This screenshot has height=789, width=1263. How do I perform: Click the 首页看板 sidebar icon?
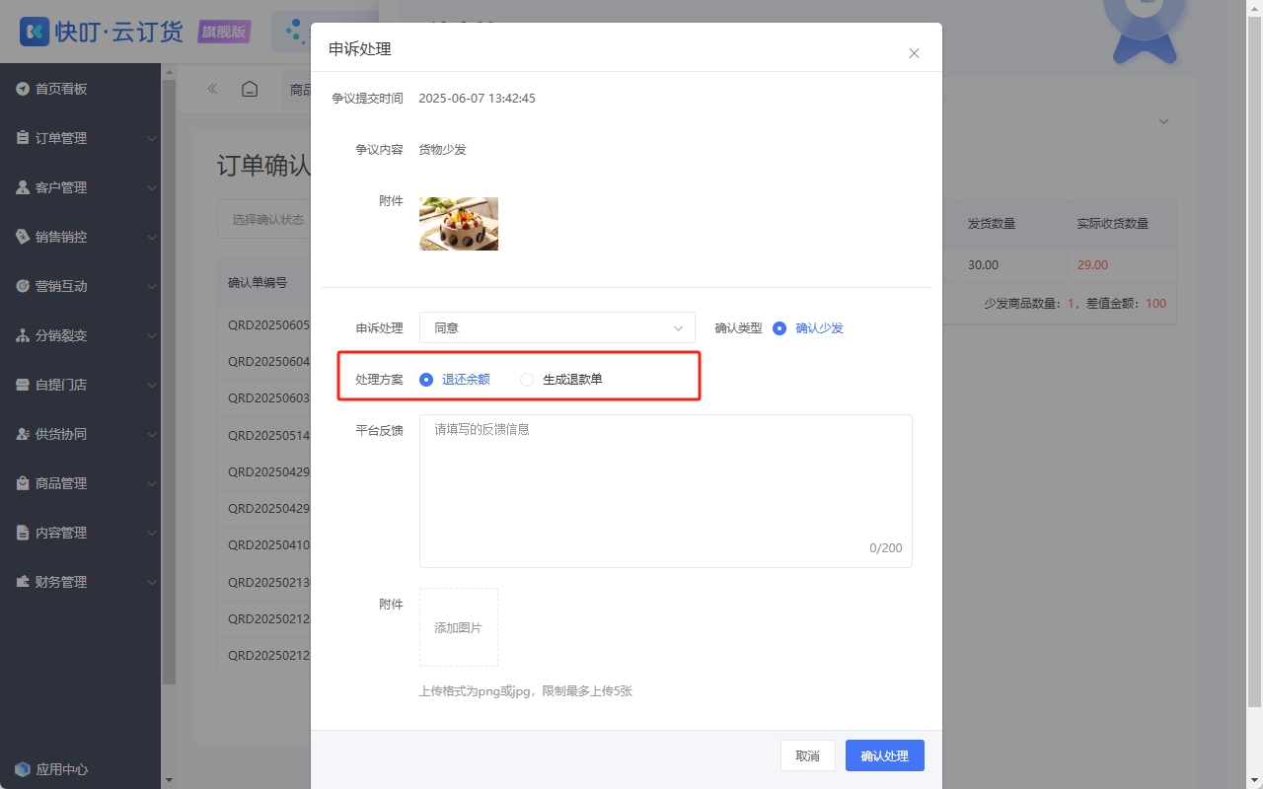click(23, 89)
